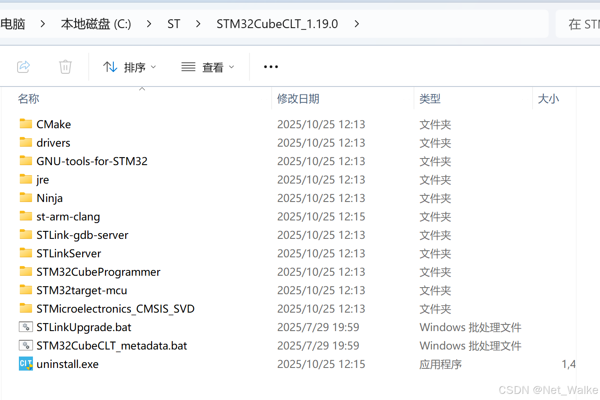
Task: Click the STLinkUpgrade.bat file icon
Action: pos(26,327)
